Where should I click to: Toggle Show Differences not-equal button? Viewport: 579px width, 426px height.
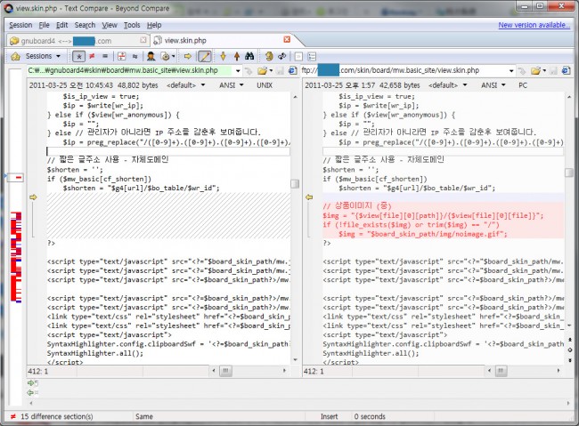[92, 56]
